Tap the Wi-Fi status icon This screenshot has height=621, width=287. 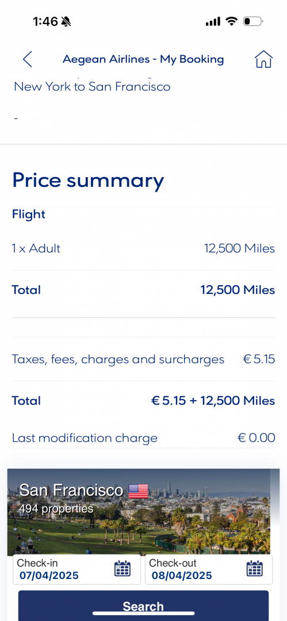(231, 21)
